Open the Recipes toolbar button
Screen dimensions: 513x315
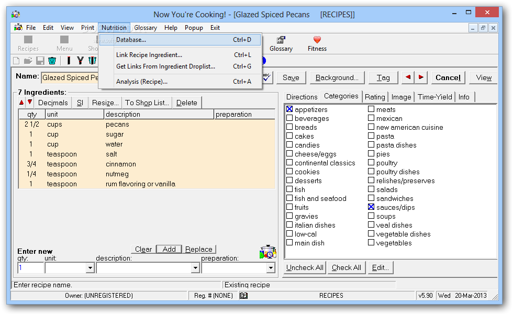[x=28, y=43]
